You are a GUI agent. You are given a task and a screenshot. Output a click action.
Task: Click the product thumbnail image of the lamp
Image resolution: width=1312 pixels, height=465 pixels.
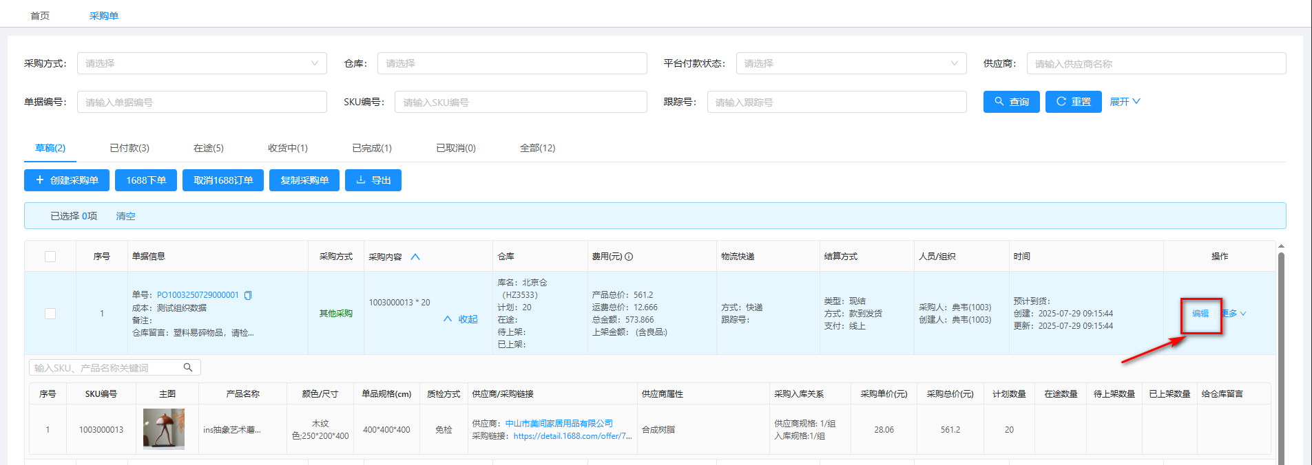(164, 429)
